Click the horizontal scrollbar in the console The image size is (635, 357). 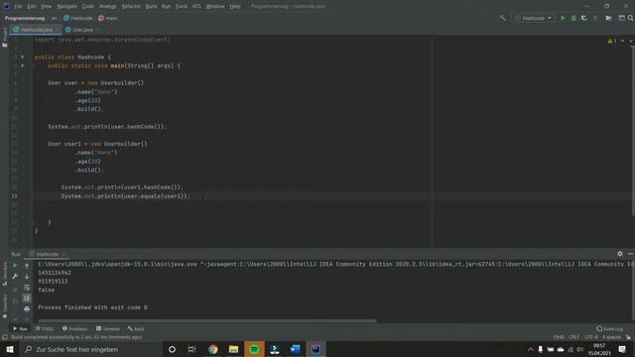(207, 321)
